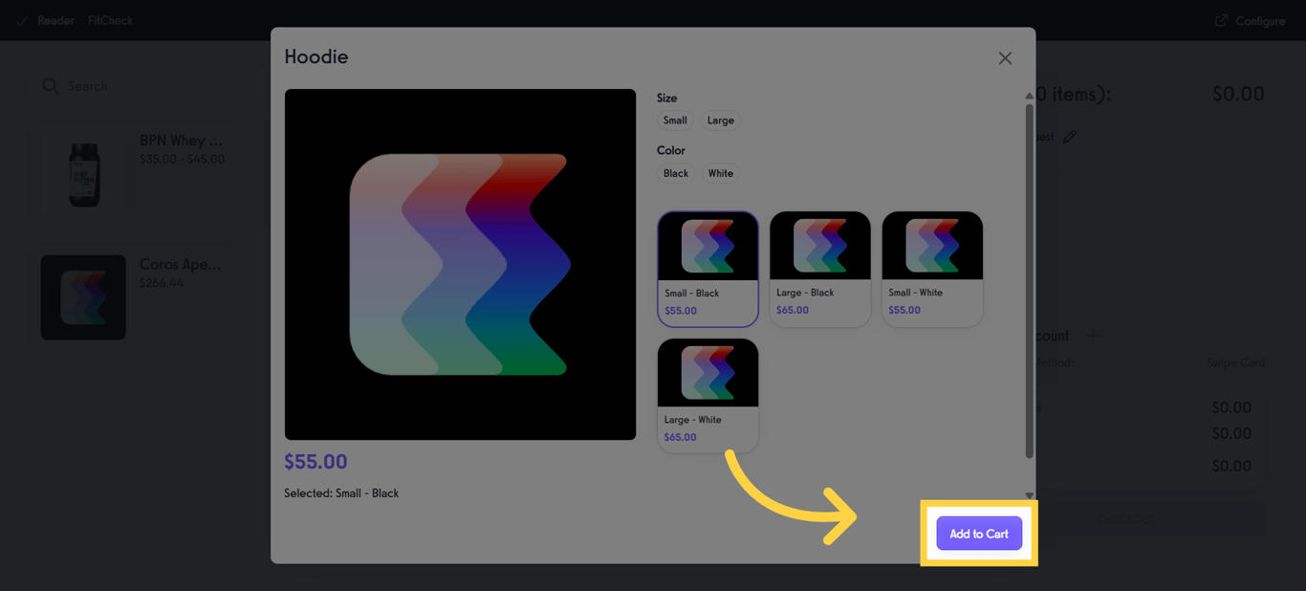Click the Configure external link icon
The height and width of the screenshot is (591, 1306).
tap(1221, 20)
